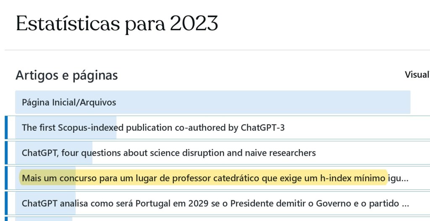Click blue left marker of 'ChatGPT analisa' row
The height and width of the screenshot is (221, 430).
(6, 203)
